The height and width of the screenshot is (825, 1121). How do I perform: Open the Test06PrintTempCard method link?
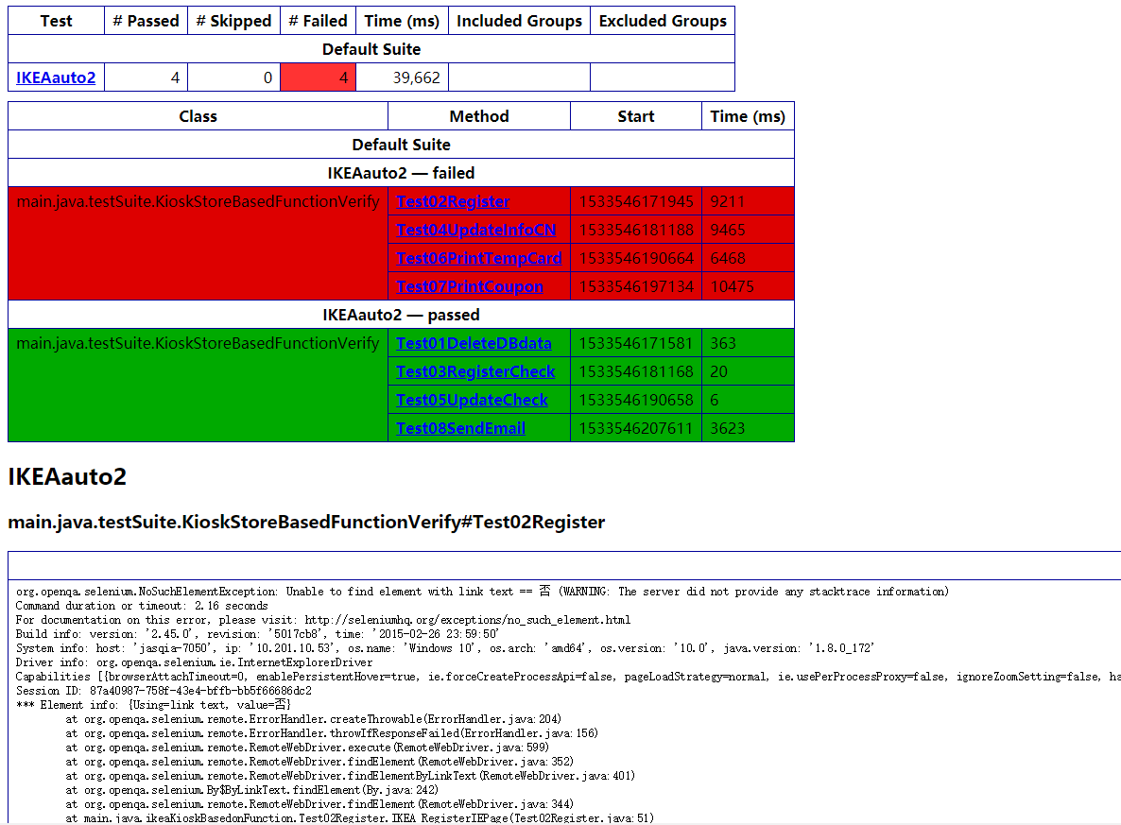pyautogui.click(x=479, y=258)
